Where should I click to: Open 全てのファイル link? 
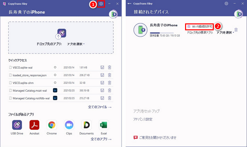[100, 107]
